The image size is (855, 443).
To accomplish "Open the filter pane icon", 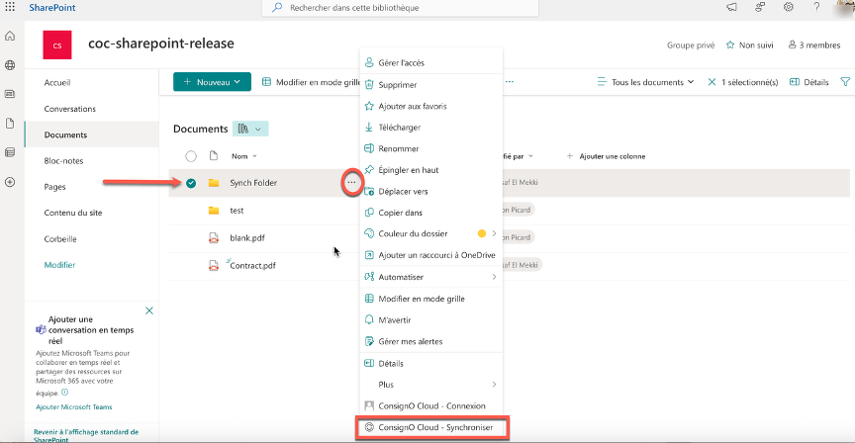I will (x=844, y=82).
